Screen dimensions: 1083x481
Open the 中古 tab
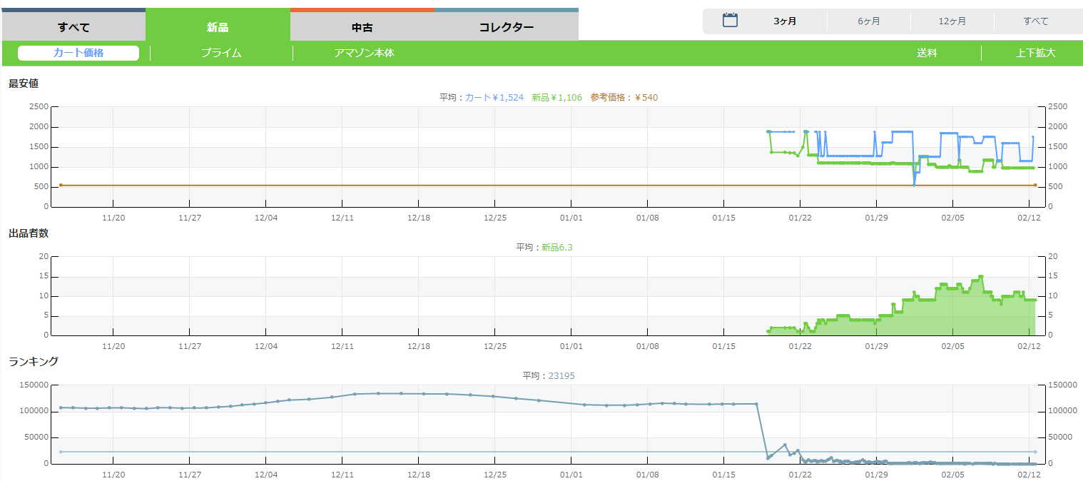[362, 28]
